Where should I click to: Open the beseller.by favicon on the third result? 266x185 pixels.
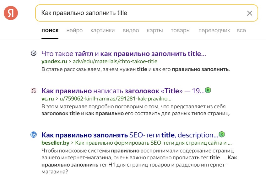point(35,135)
